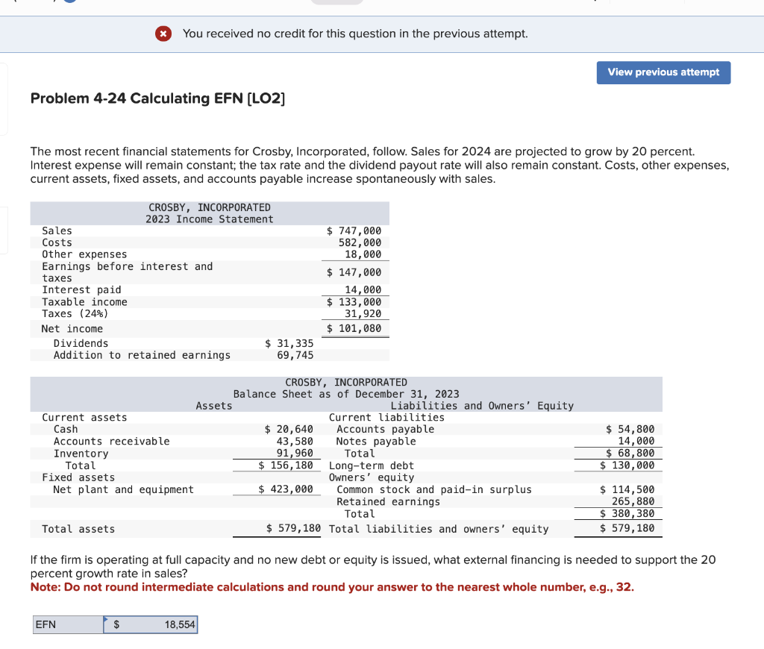Click the 2023 Income Statement table title
This screenshot has height=649, width=764.
point(210,213)
